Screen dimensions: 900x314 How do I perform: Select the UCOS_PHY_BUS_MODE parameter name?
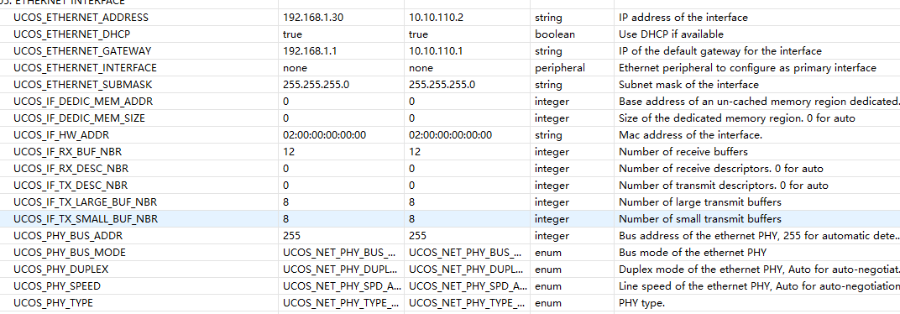tap(70, 253)
